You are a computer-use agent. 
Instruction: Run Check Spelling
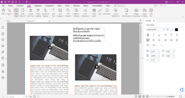tap(38, 12)
